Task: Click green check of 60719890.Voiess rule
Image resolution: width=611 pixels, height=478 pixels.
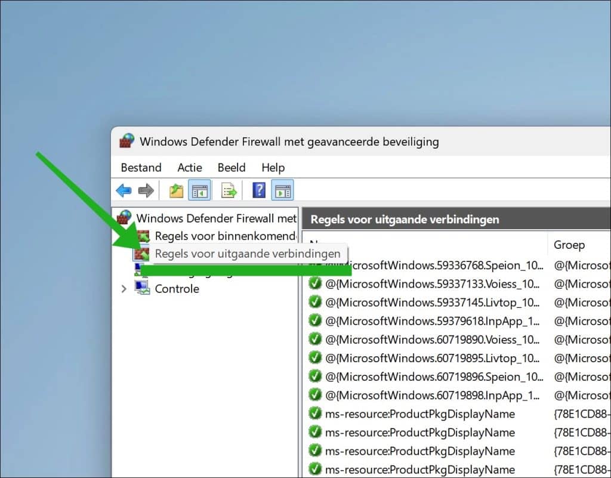Action: click(314, 339)
